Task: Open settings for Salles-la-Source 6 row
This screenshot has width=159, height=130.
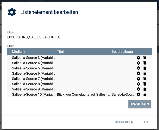Action: (x=138, y=73)
